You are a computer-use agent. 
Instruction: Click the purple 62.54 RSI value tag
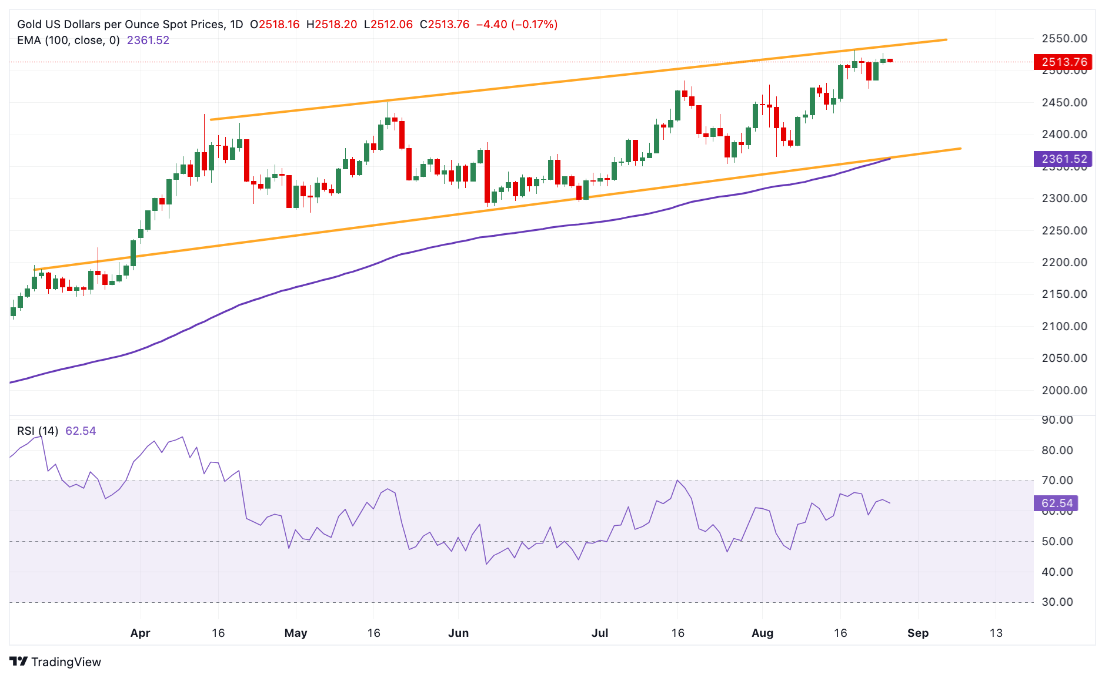[1056, 503]
